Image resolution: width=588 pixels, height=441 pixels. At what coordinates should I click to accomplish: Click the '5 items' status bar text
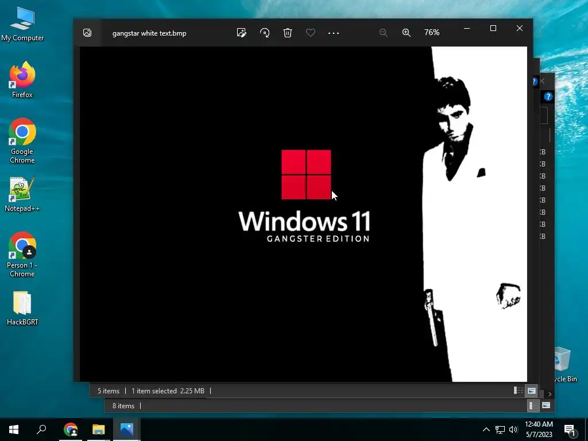(x=109, y=390)
